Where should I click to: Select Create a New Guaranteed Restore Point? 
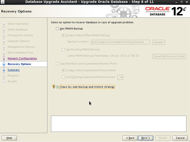(x=63, y=70)
